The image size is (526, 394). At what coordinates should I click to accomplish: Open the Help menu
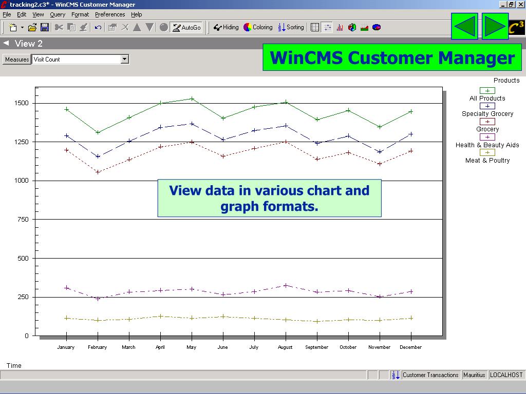(x=137, y=14)
